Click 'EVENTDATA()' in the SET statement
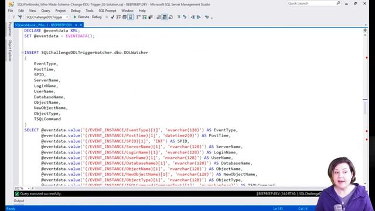Image resolution: width=375 pixels, height=211 pixels. tap(79, 36)
